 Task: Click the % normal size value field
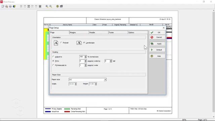click(x=82, y=57)
